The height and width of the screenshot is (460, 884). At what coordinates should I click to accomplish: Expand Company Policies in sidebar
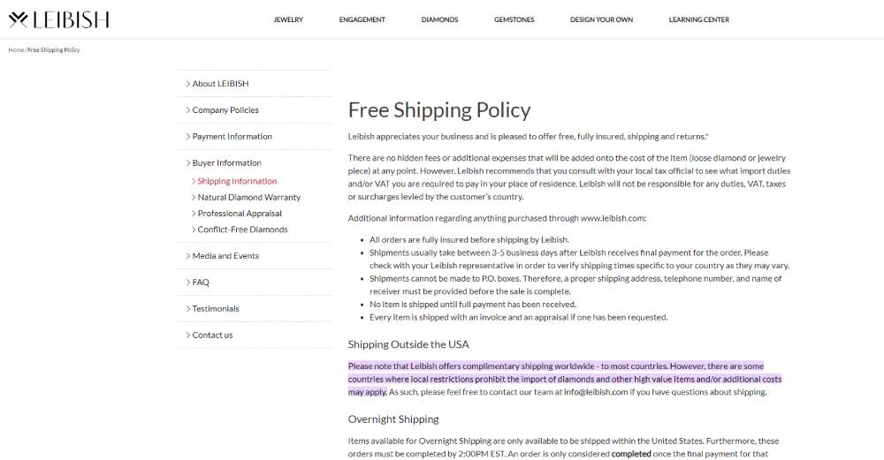pos(225,110)
